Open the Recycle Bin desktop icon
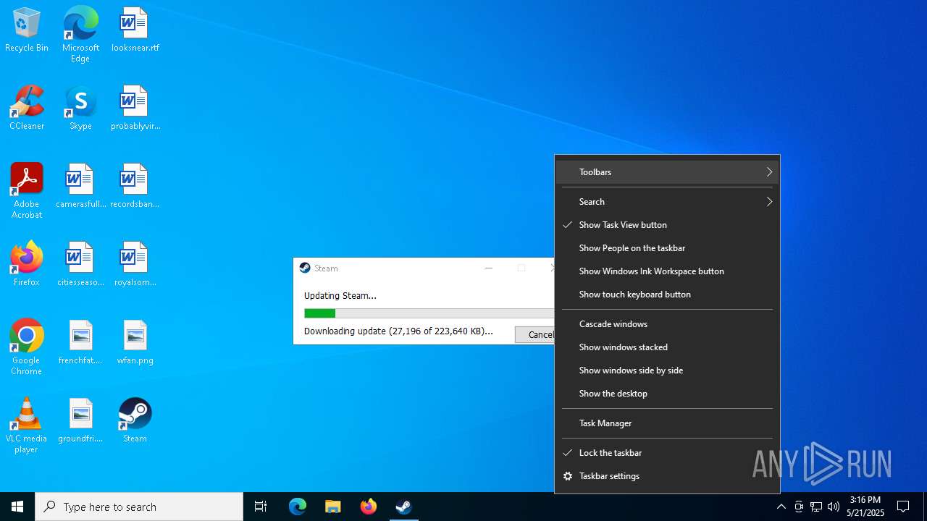927x521 pixels. pos(27,30)
